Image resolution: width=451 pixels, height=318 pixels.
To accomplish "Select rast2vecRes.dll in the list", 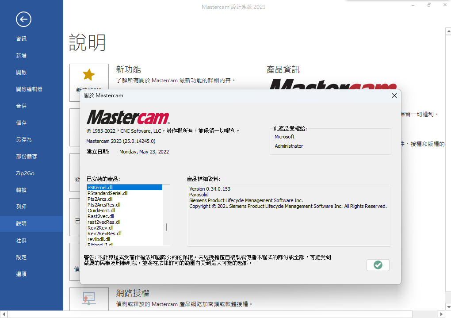I will tap(125, 222).
